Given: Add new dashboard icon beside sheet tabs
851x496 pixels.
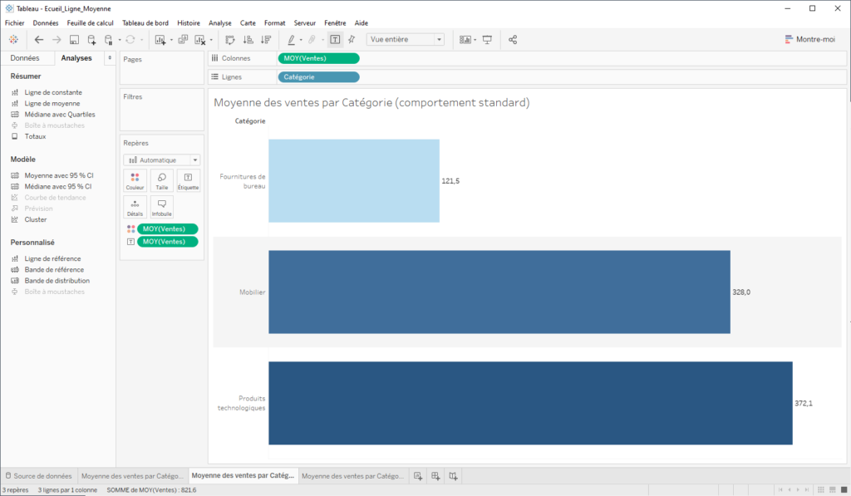Looking at the screenshot, I should pyautogui.click(x=435, y=476).
